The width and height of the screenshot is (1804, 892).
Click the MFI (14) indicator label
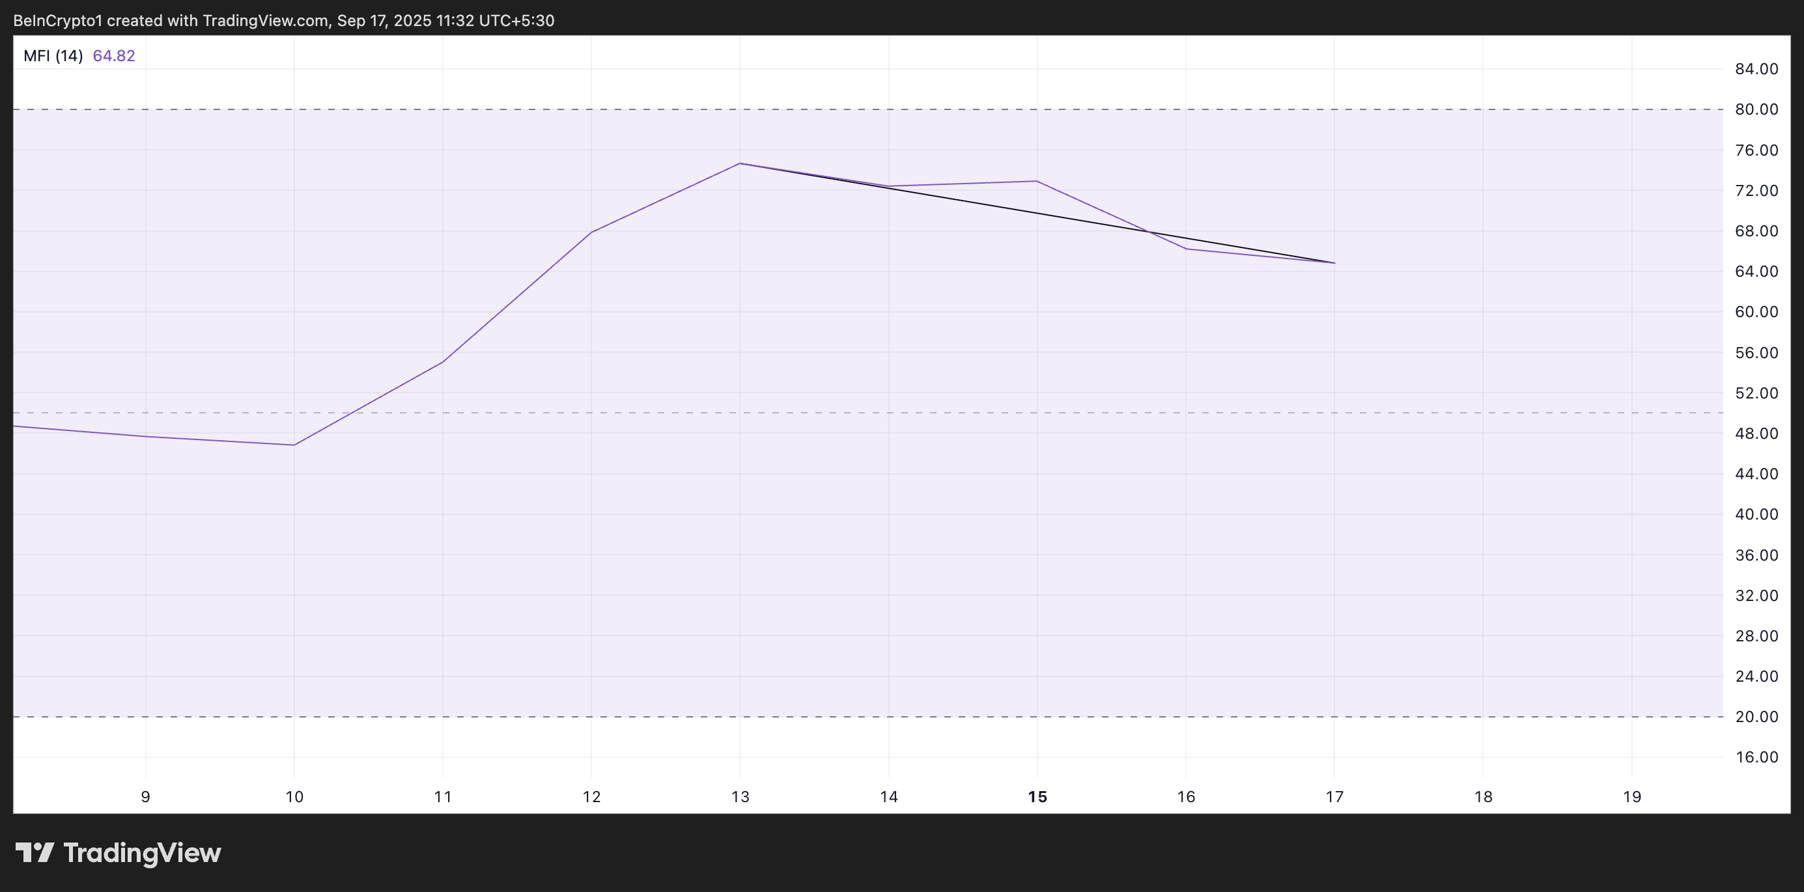tap(53, 56)
